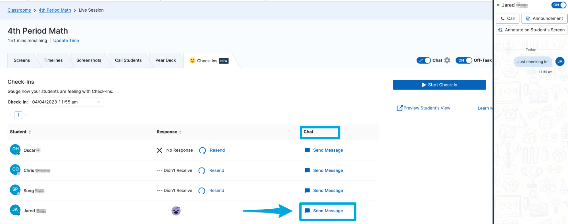Click Jared's JA avatar in student list
The width and height of the screenshot is (568, 224).
pyautogui.click(x=15, y=210)
